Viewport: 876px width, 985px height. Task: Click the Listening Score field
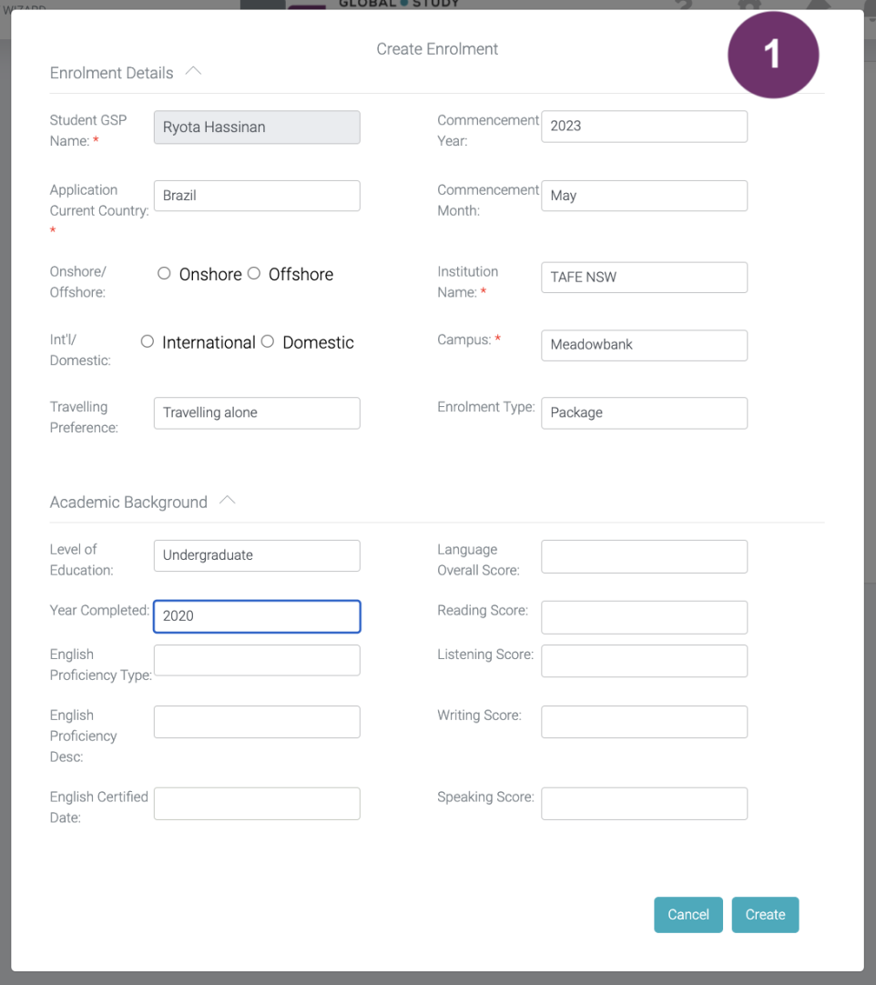click(644, 661)
